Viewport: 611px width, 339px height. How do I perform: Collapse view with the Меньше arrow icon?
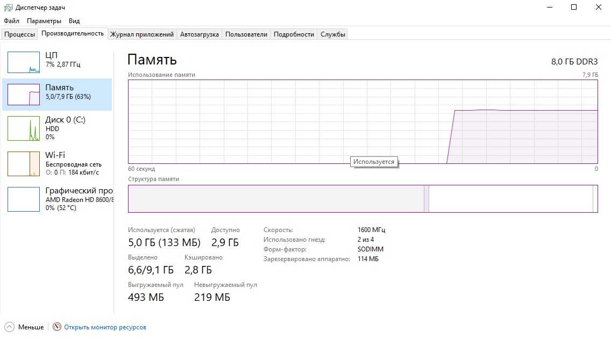[10, 327]
